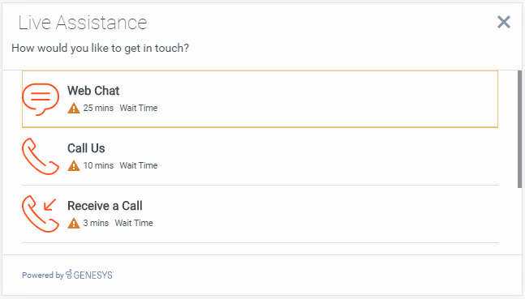525x299 pixels.
Task: Choose the Receive a Call option title
Action: (x=105, y=206)
